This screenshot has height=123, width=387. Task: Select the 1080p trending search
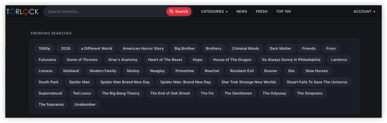click(44, 48)
